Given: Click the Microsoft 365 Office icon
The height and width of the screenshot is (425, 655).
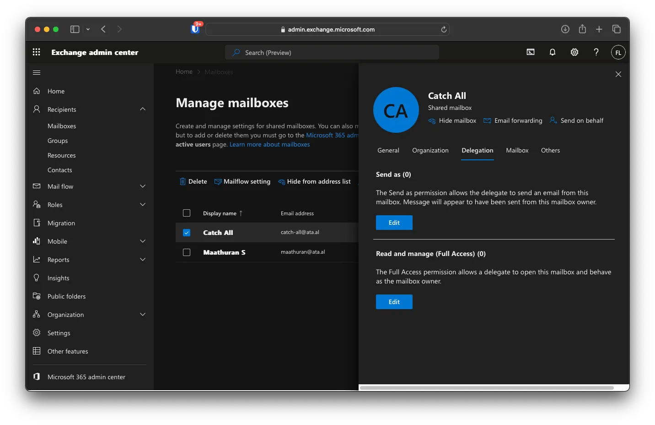Looking at the screenshot, I should [x=37, y=376].
